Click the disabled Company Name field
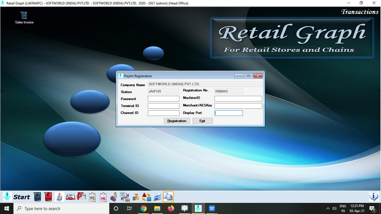 click(x=205, y=84)
